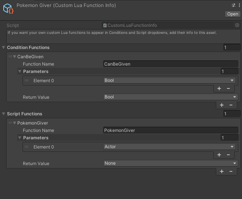242x199 pixels.
Task: Click the Open button
Action: point(232,14)
